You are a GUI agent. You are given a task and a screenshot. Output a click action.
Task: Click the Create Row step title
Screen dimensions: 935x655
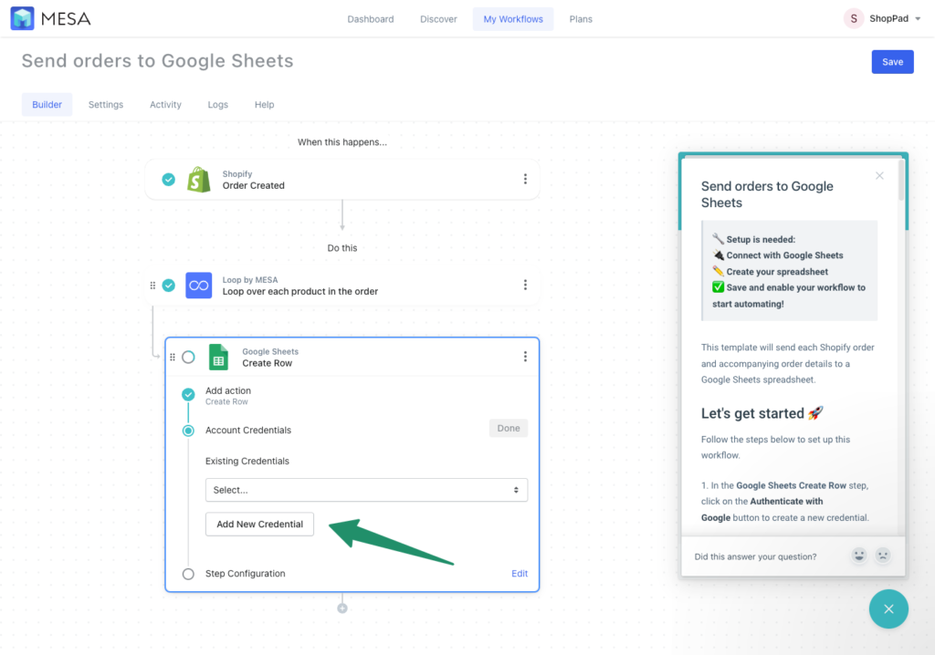pos(268,363)
